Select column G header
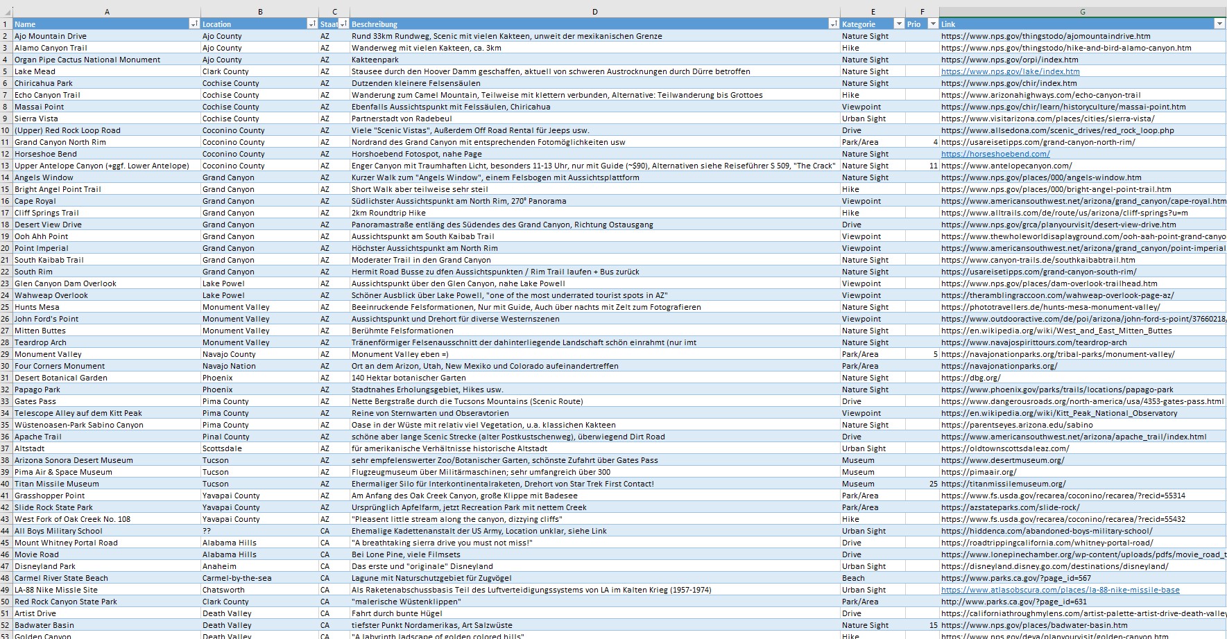 point(1082,12)
